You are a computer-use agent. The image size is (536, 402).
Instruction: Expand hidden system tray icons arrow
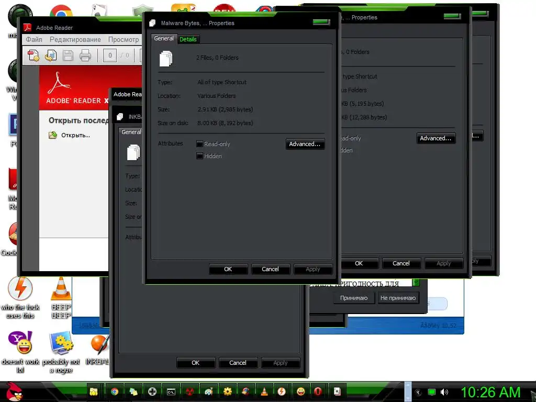point(418,393)
